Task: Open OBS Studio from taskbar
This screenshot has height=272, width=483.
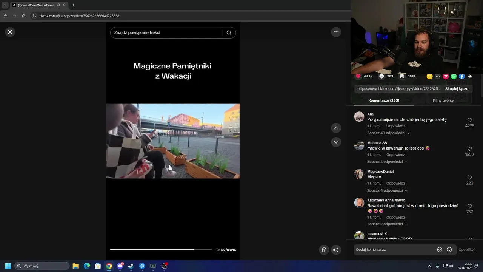Action: pos(164,266)
